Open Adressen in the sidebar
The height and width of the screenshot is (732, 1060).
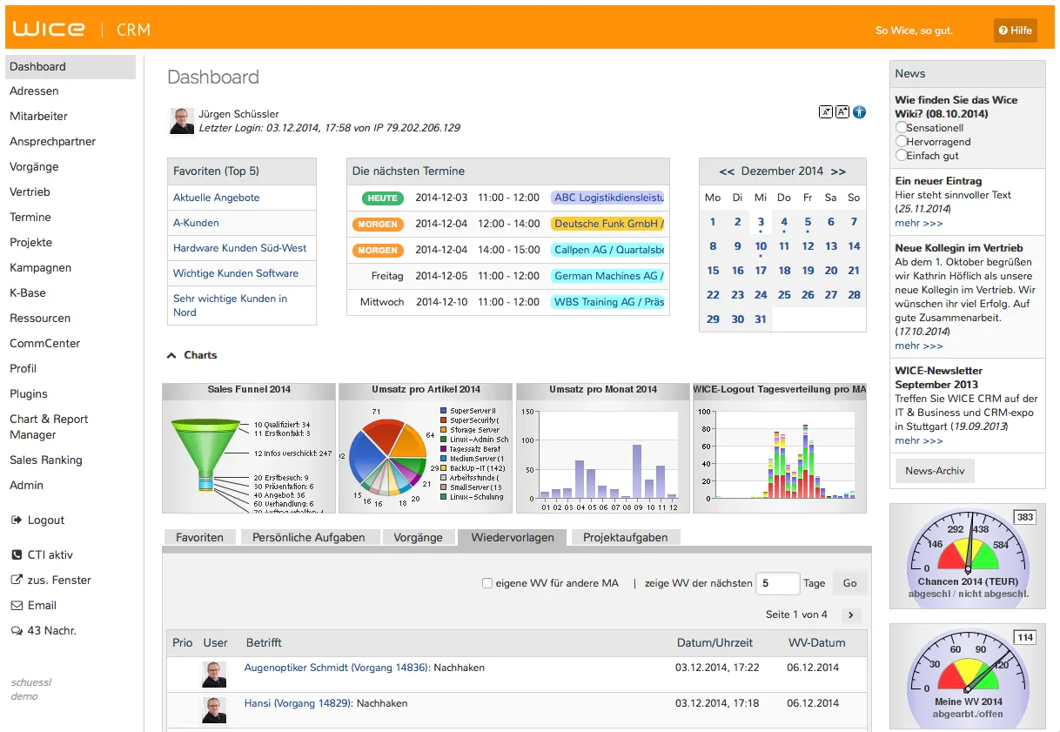(x=35, y=91)
